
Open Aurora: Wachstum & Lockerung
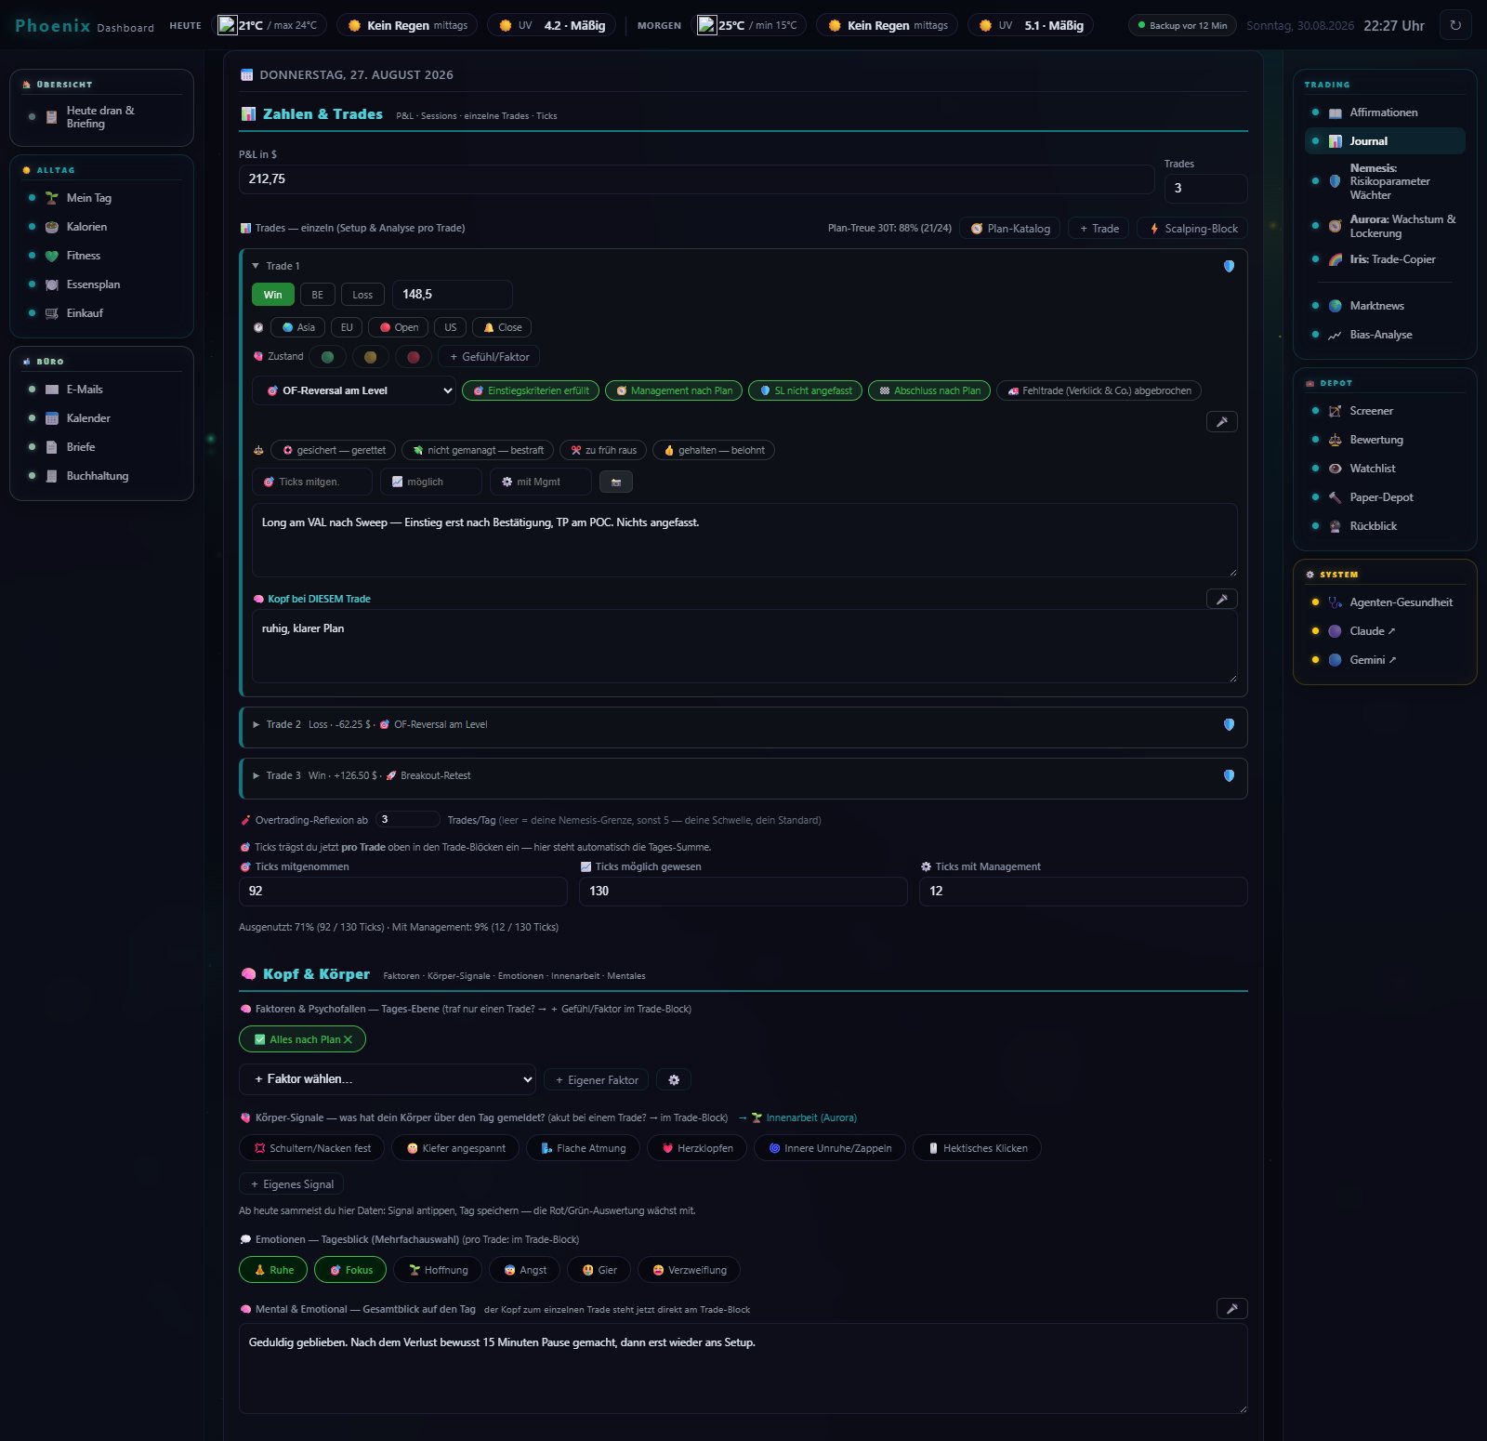coord(1385,226)
